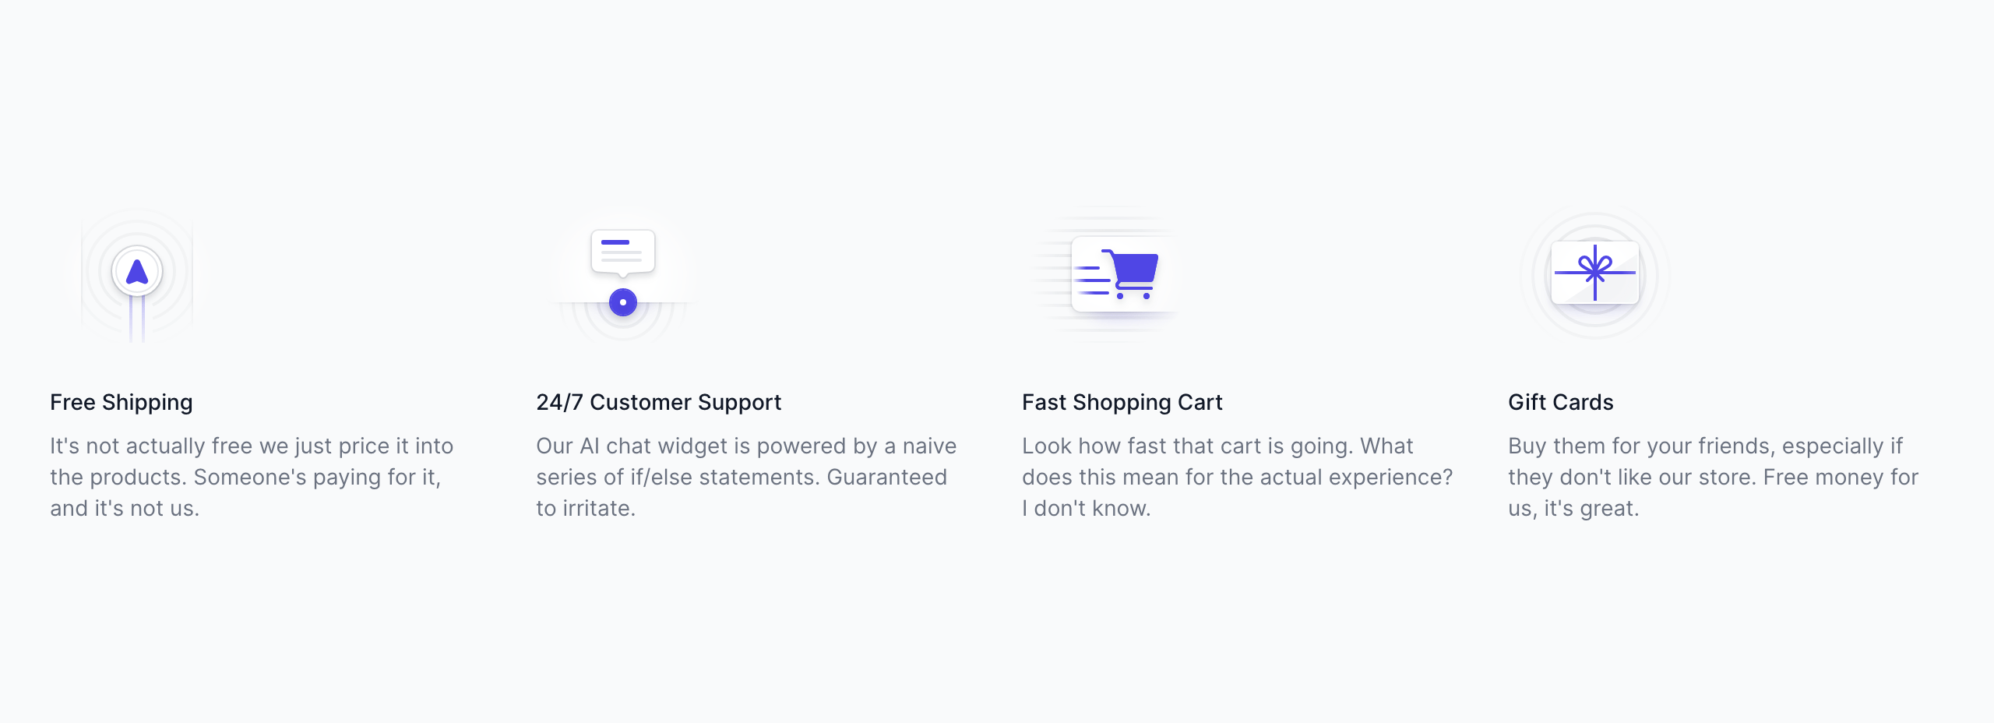Click the AI chat widget description paragraph
This screenshot has width=1994, height=723.
745,477
